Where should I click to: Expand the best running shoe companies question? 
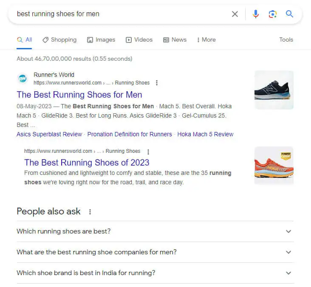(x=155, y=252)
